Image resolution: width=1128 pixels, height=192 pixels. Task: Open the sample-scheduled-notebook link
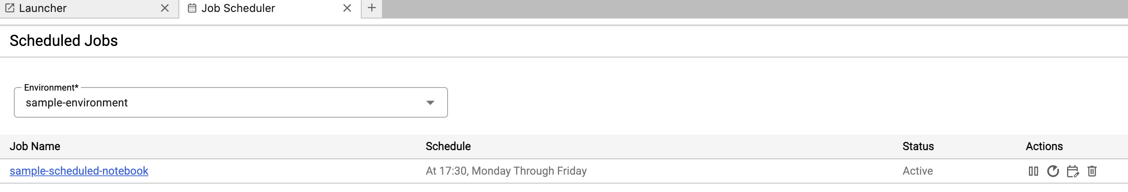tap(79, 171)
